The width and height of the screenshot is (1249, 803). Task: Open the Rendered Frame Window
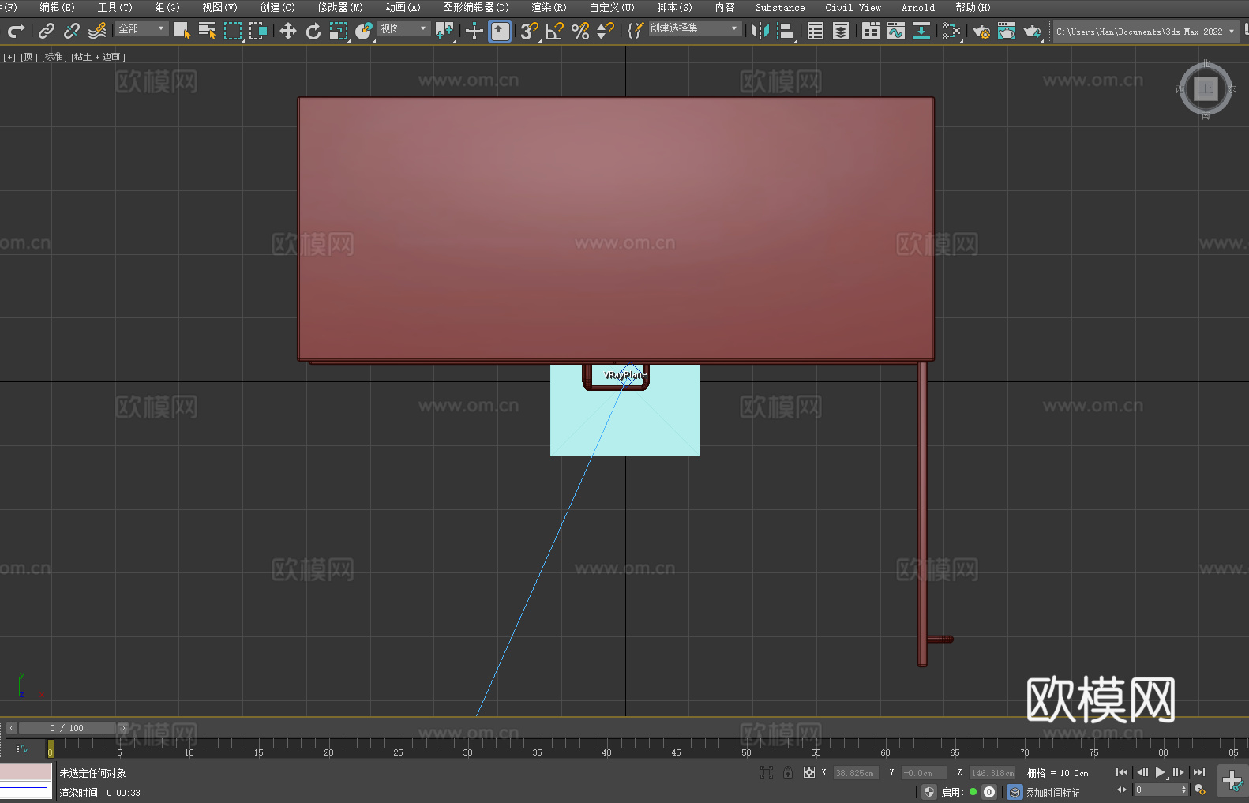pyautogui.click(x=1007, y=31)
